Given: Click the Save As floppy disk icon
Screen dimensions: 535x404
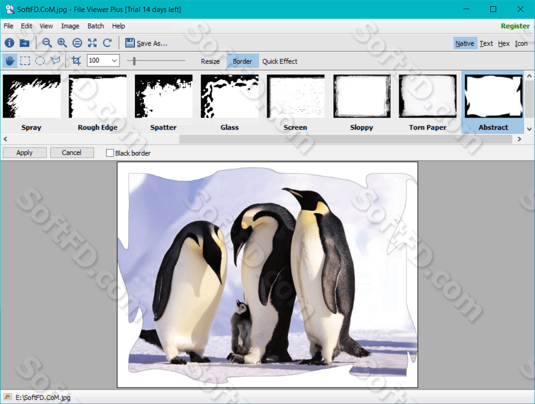Looking at the screenshot, I should [x=130, y=43].
